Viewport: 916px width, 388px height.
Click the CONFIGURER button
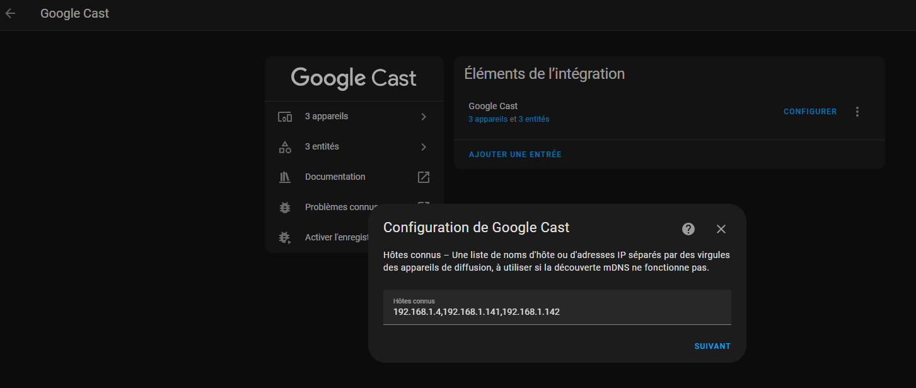[810, 112]
